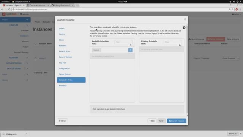Bookmark this page with the star icon
This screenshot has width=243, height=137.
[x=232, y=9]
